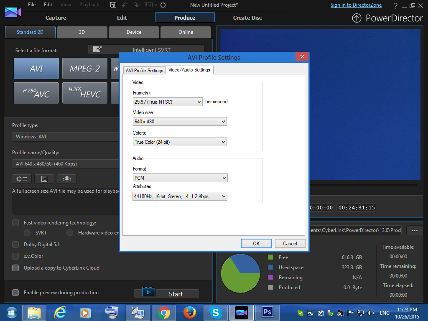This screenshot has height=321, width=428.
Task: Click the undo arrow icon
Action: (125, 5)
